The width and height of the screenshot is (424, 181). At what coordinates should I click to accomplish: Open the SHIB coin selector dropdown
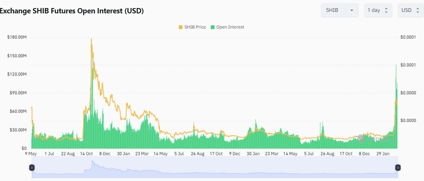[x=339, y=10]
